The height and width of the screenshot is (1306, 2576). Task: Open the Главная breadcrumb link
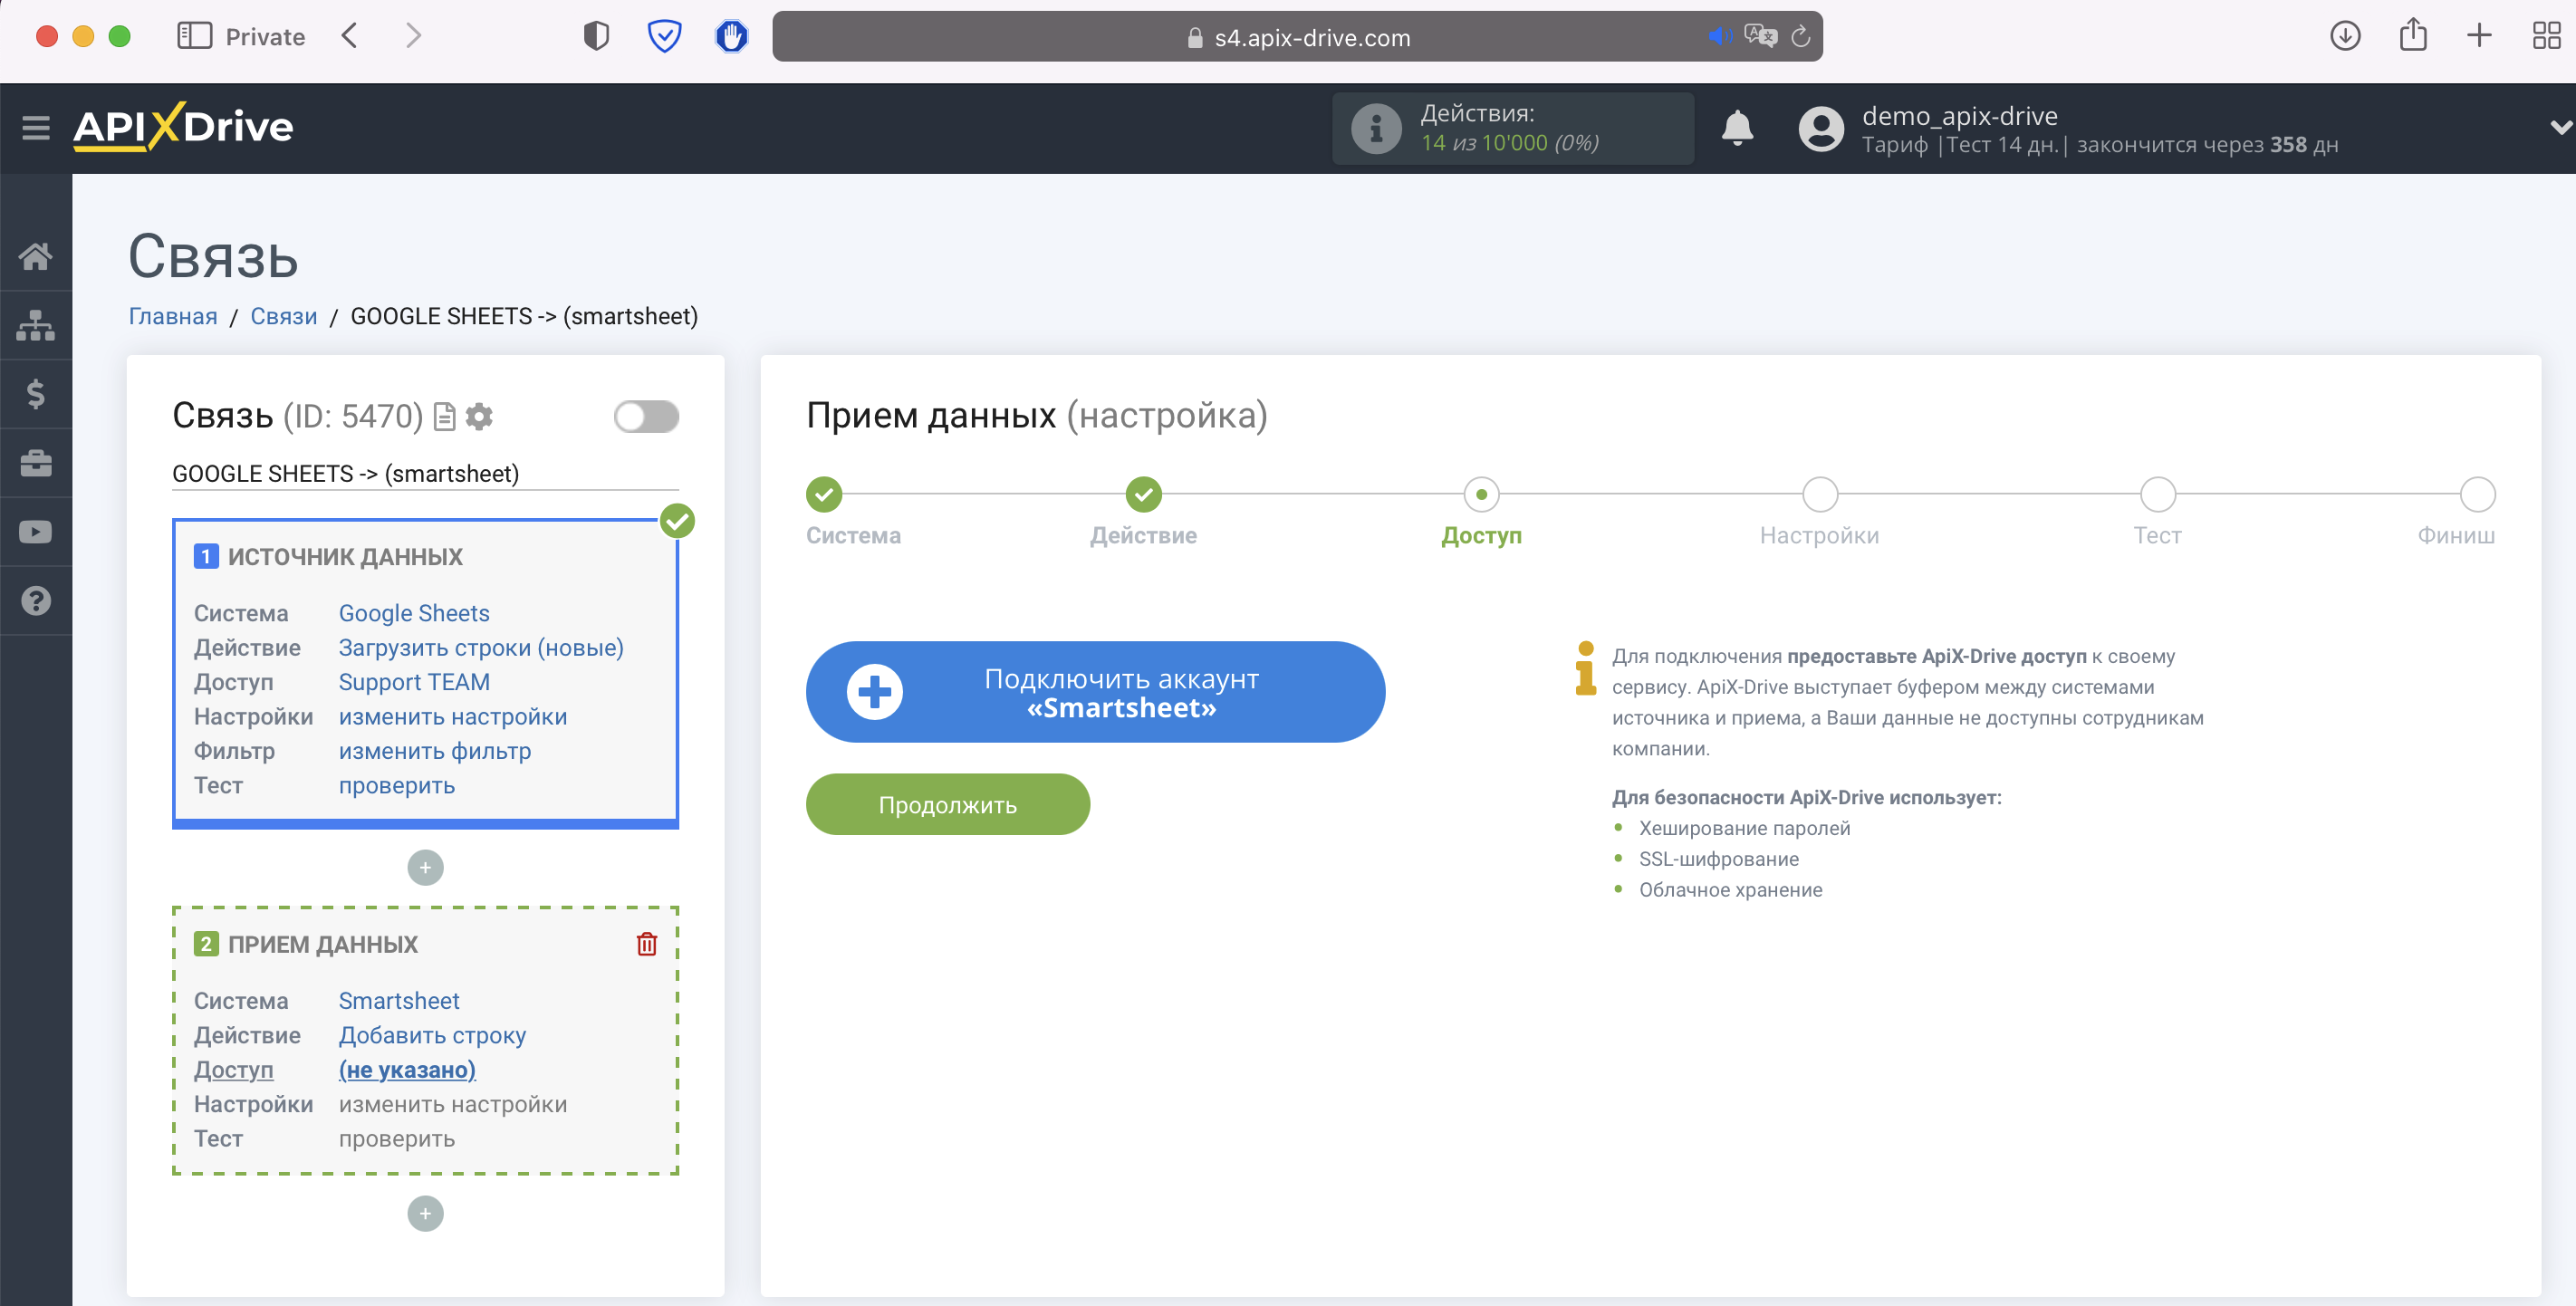172,317
